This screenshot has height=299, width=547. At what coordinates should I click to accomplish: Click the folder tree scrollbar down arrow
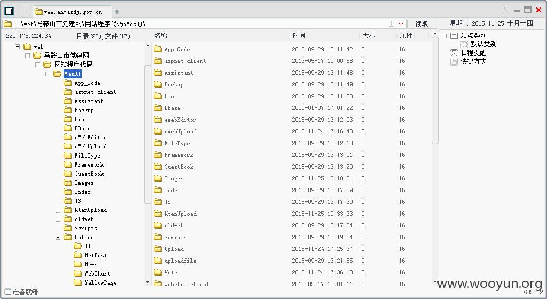click(x=147, y=282)
